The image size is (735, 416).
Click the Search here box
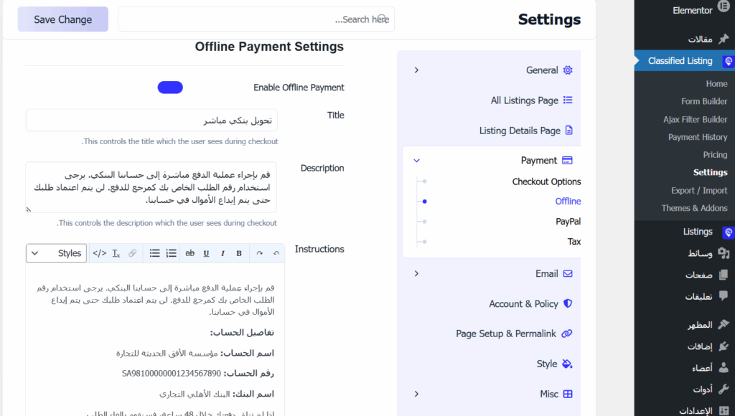256,19
